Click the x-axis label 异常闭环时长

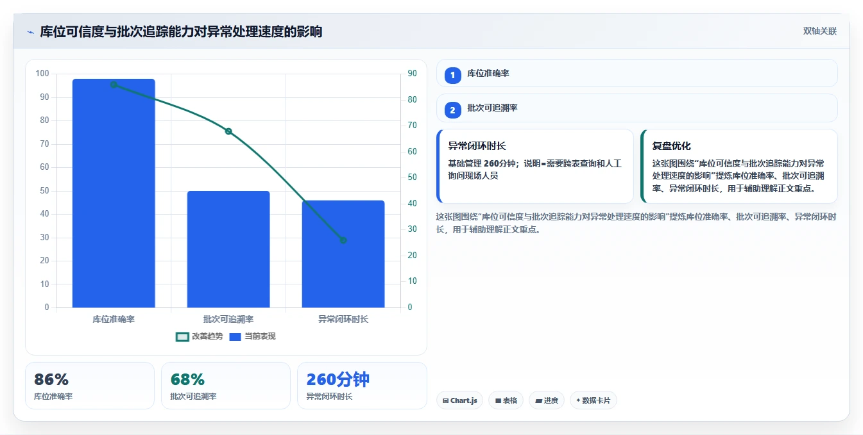pos(343,318)
